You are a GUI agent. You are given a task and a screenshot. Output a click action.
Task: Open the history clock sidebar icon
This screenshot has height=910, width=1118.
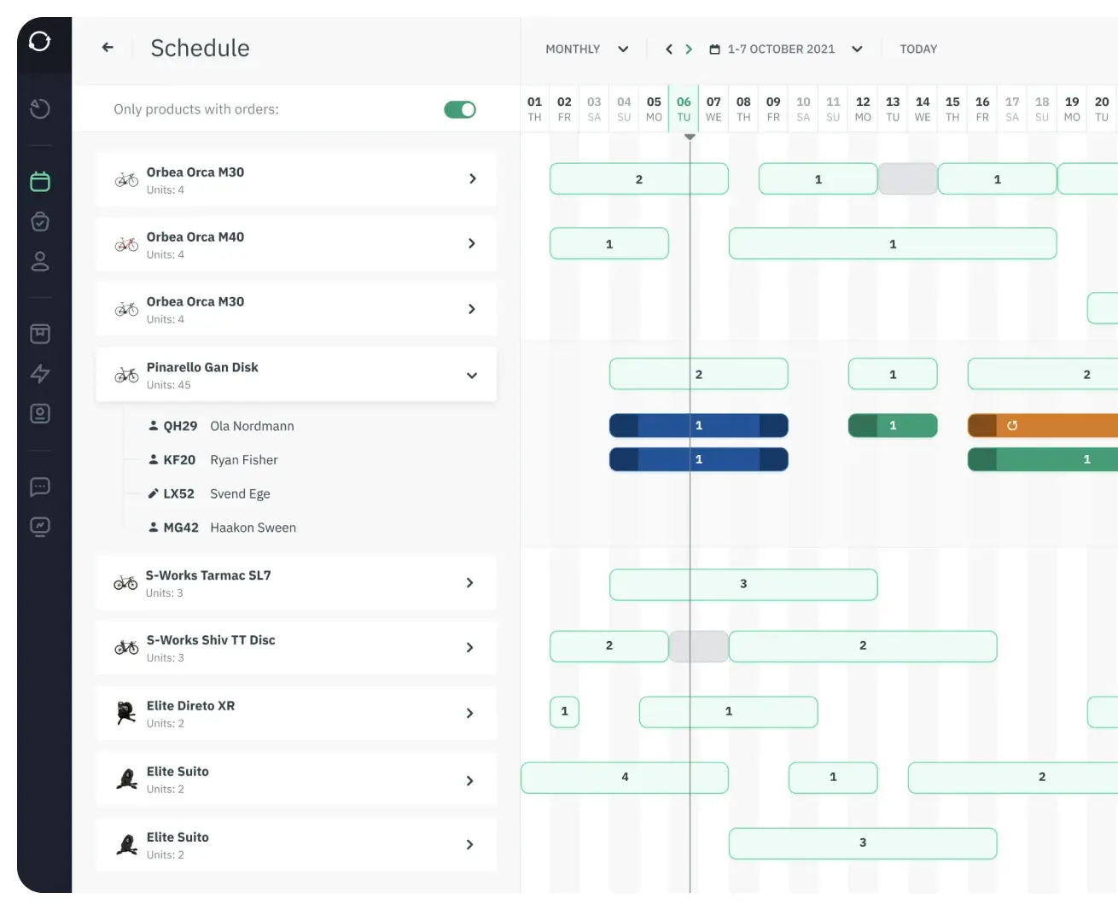coord(40,108)
